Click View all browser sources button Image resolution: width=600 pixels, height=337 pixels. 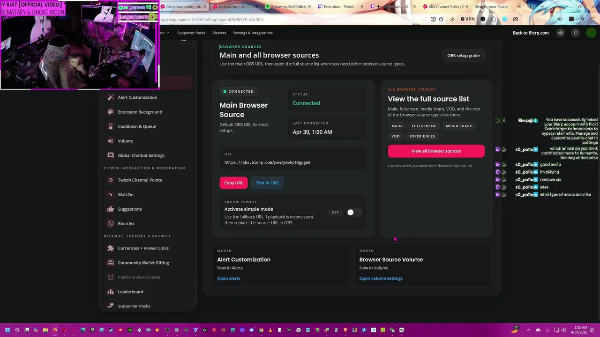(x=436, y=151)
